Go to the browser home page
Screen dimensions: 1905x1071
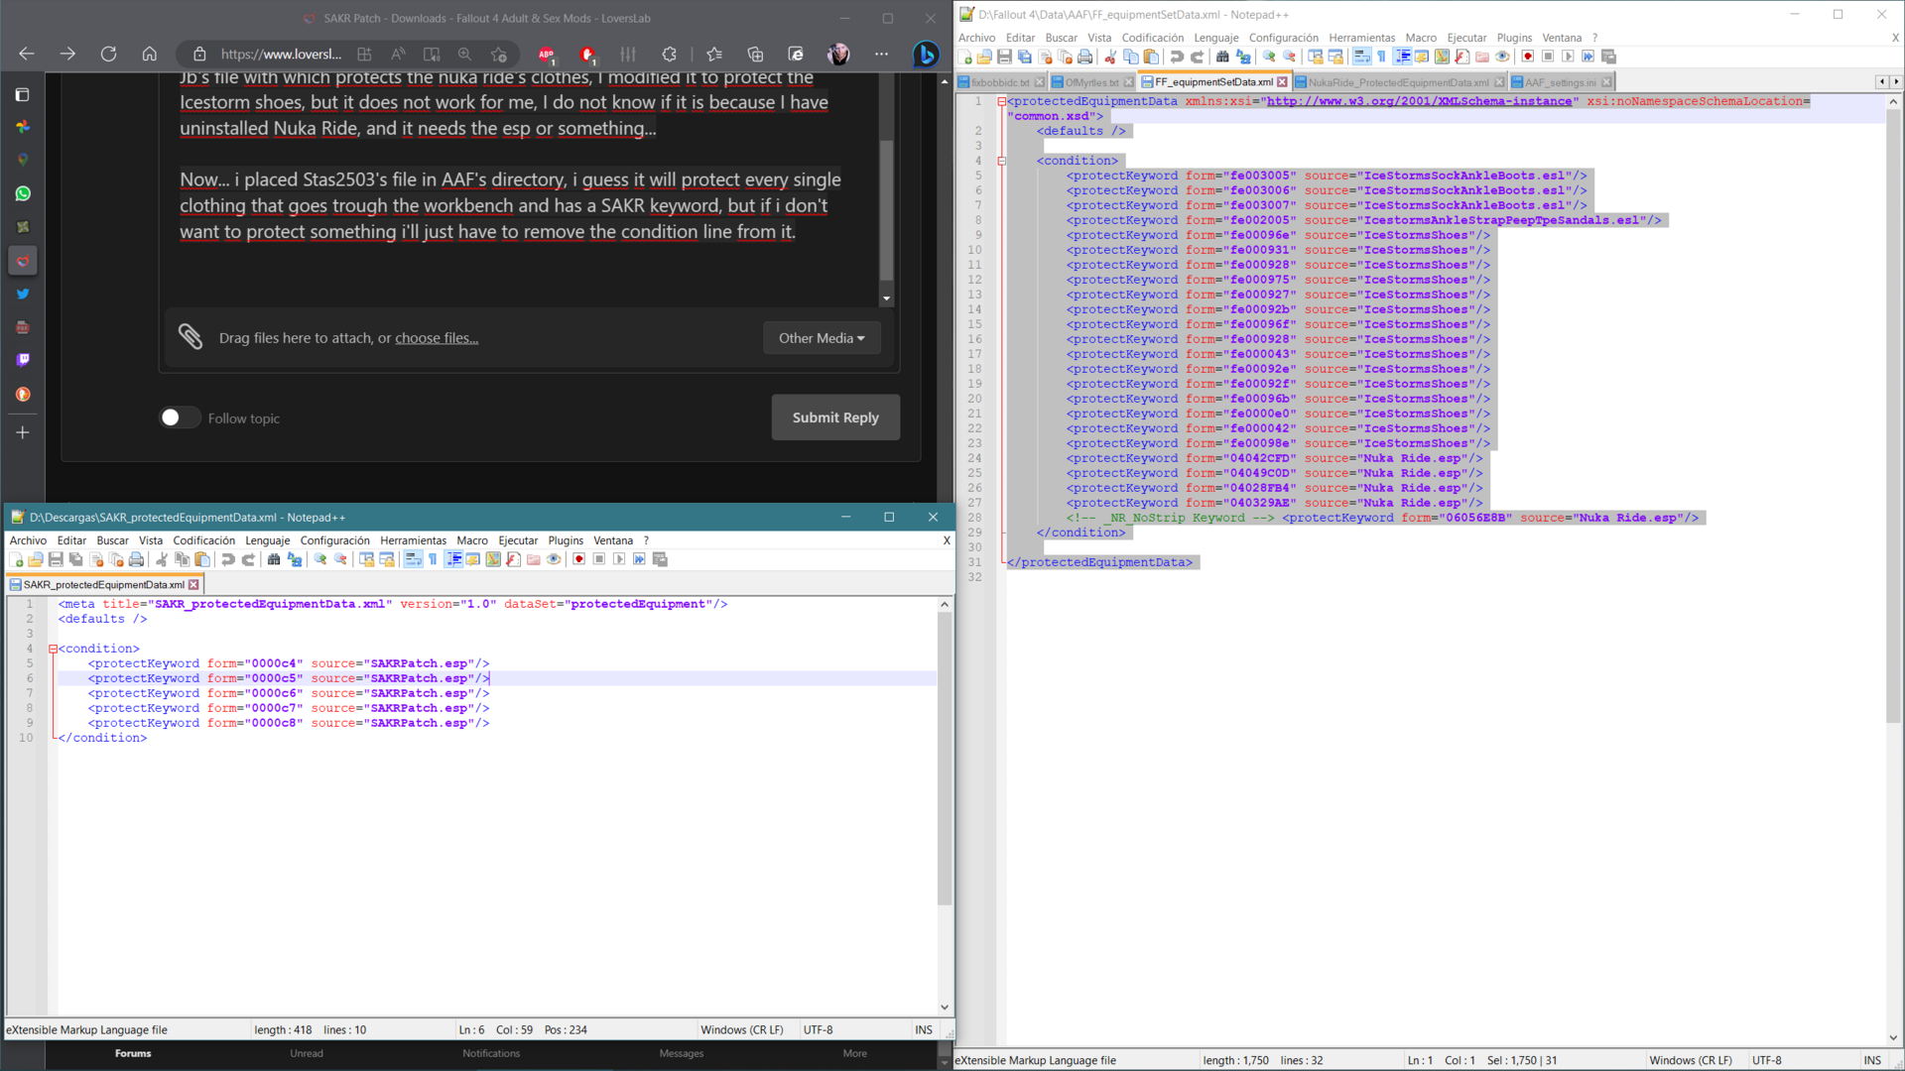pos(150,55)
